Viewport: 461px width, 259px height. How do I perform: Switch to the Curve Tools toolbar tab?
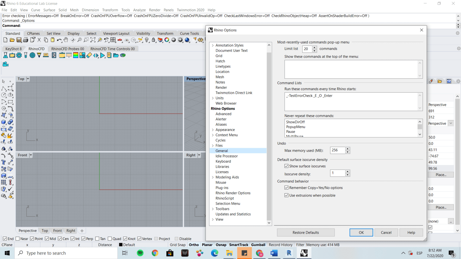(x=189, y=33)
